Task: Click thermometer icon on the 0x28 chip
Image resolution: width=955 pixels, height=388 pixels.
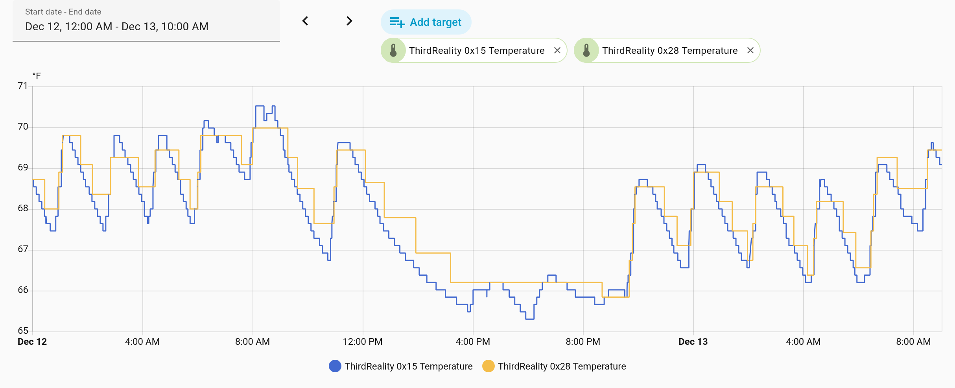Action: point(586,51)
